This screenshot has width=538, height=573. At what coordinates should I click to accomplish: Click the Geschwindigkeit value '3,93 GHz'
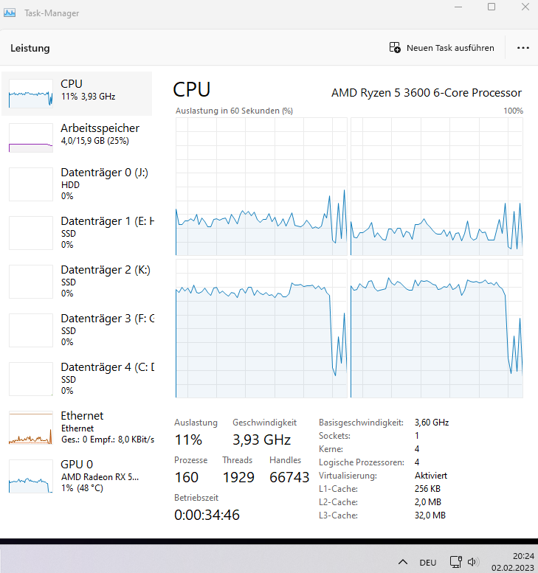pyautogui.click(x=261, y=440)
